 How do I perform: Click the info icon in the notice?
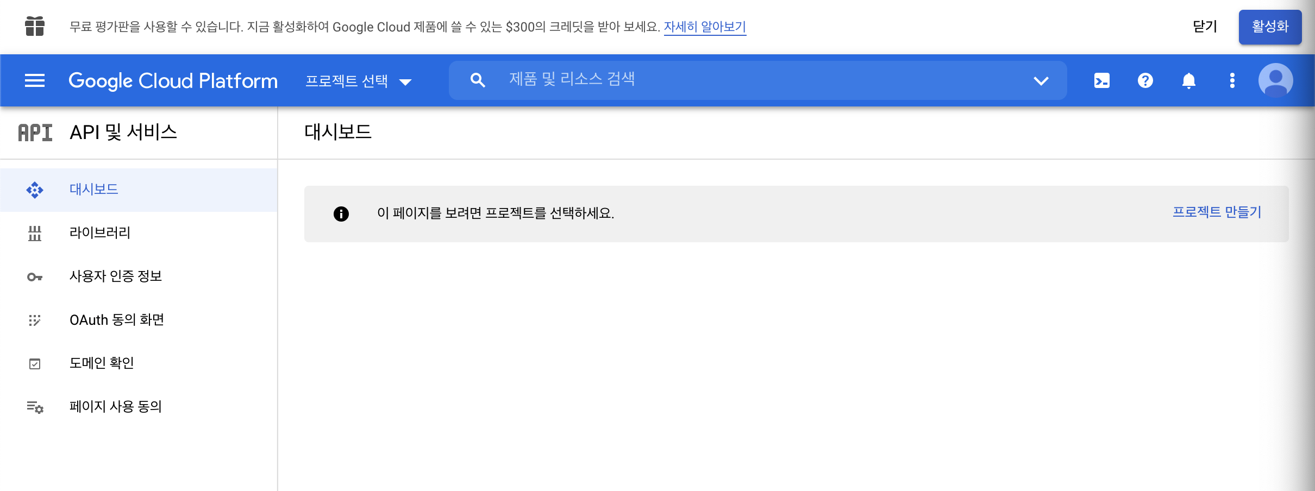(x=341, y=213)
